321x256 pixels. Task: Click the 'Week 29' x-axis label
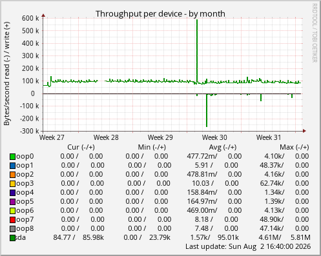(160, 137)
